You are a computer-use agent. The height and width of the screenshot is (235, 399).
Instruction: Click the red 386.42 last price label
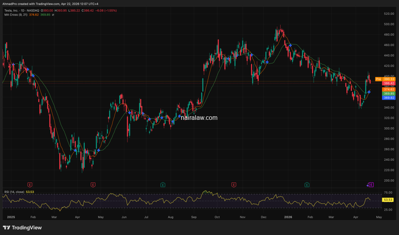pyautogui.click(x=389, y=83)
